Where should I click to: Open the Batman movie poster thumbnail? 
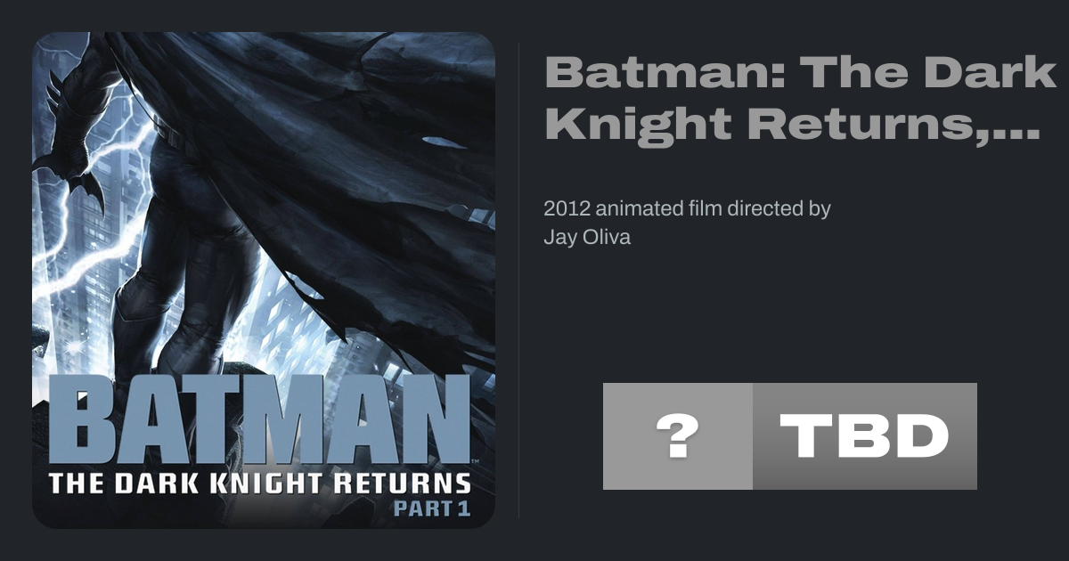pyautogui.click(x=264, y=280)
